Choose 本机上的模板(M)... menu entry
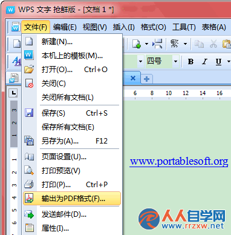This screenshot has width=231, height=235. (72, 56)
